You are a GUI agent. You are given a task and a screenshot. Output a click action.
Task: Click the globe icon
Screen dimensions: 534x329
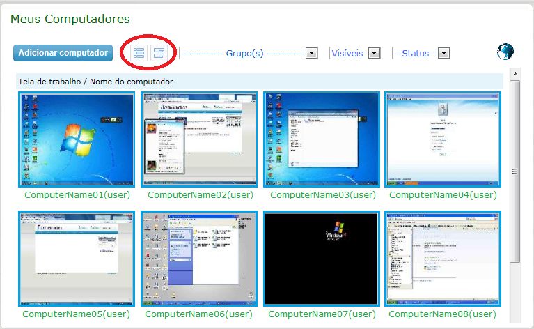pyautogui.click(x=505, y=52)
